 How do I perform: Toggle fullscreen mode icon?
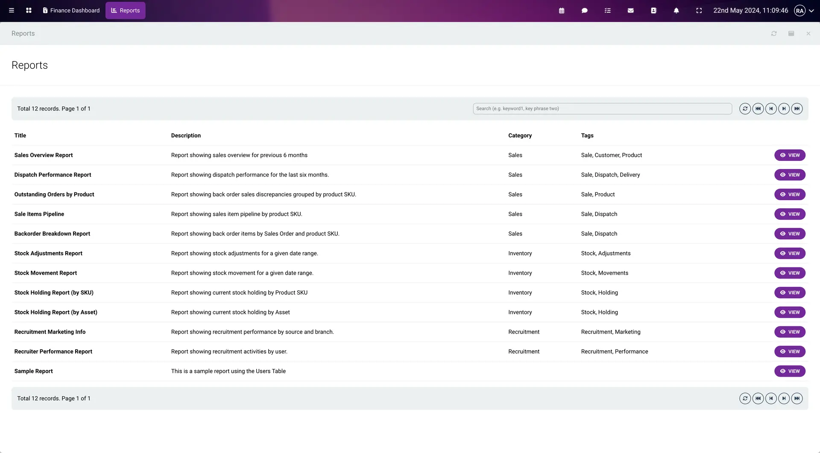click(699, 11)
